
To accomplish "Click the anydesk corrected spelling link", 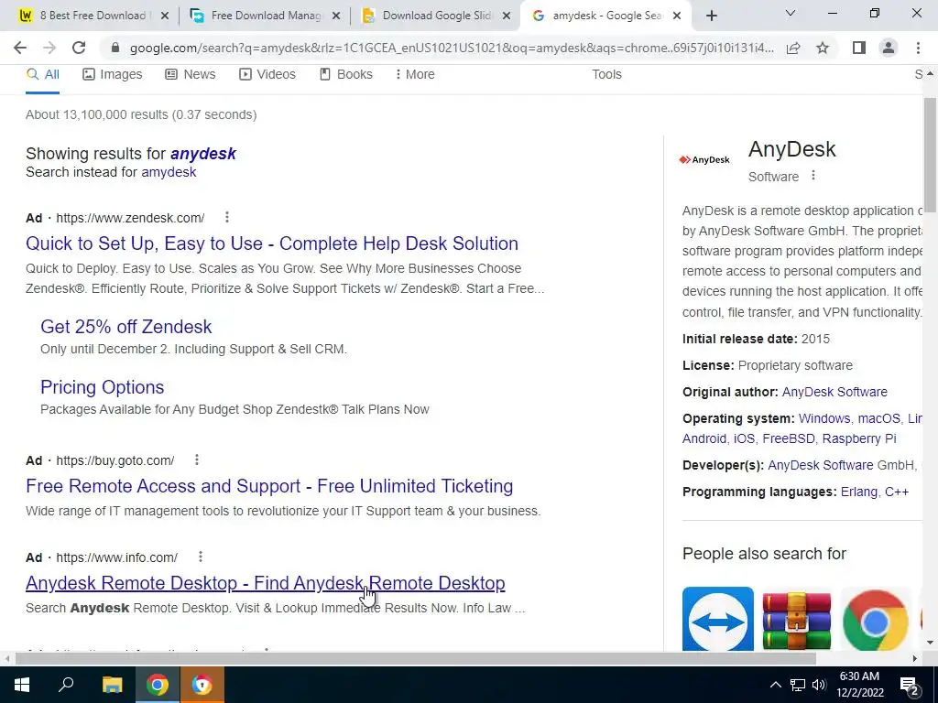I will 203,154.
